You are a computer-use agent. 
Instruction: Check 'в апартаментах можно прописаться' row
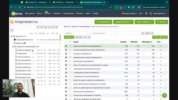tap(70, 72)
